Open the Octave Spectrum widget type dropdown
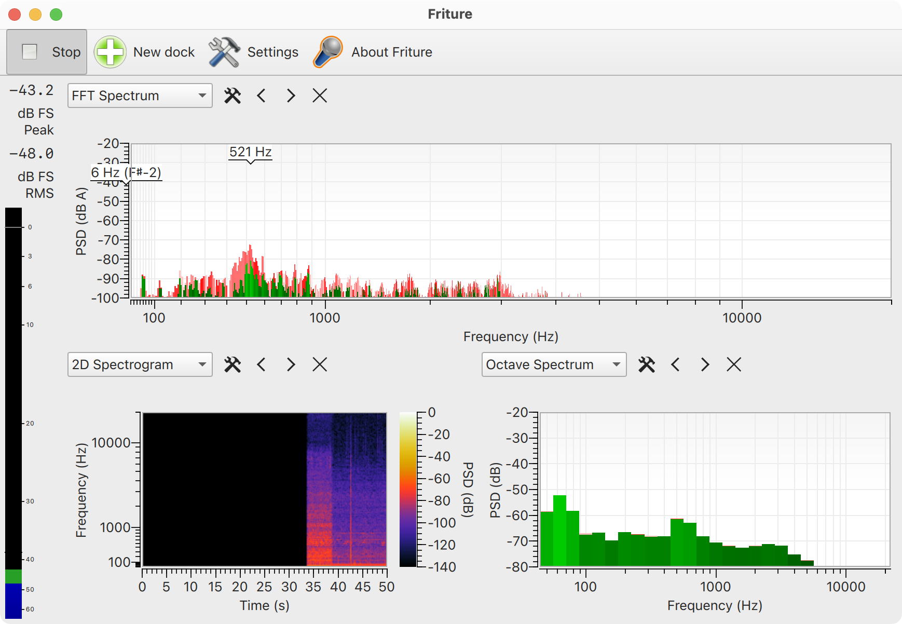This screenshot has height=624, width=902. (x=554, y=364)
